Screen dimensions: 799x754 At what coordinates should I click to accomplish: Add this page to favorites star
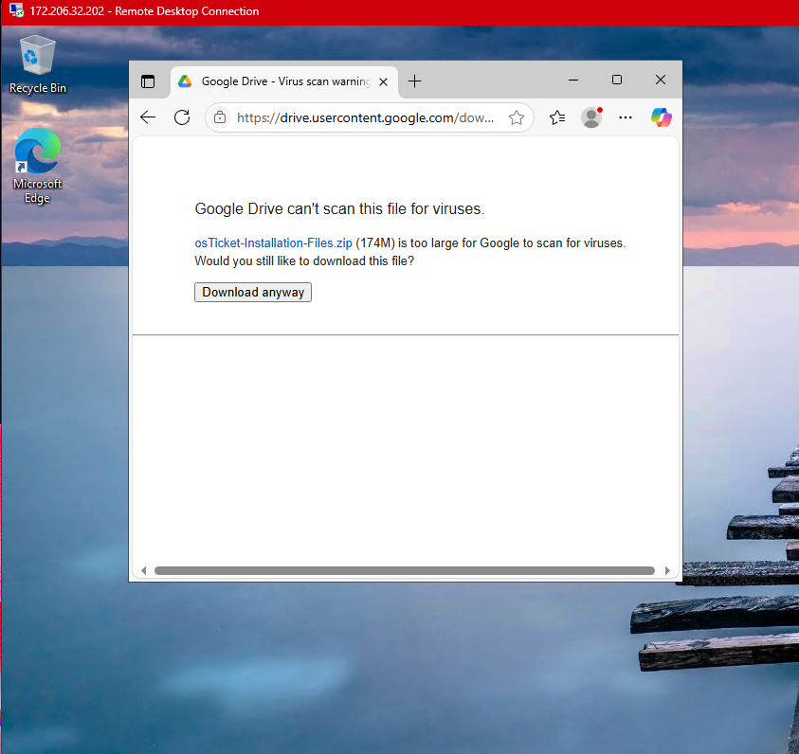(517, 117)
